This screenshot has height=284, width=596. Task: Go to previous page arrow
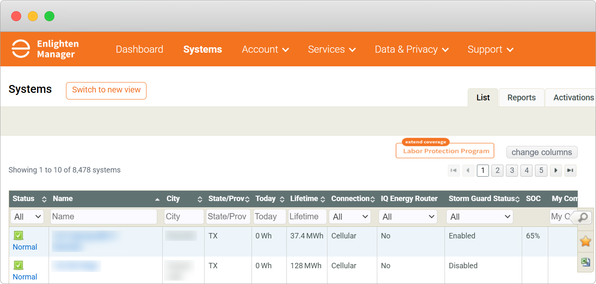pos(468,170)
